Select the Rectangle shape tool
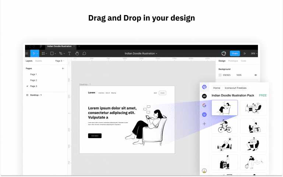283x177 pixels. coord(52,53)
